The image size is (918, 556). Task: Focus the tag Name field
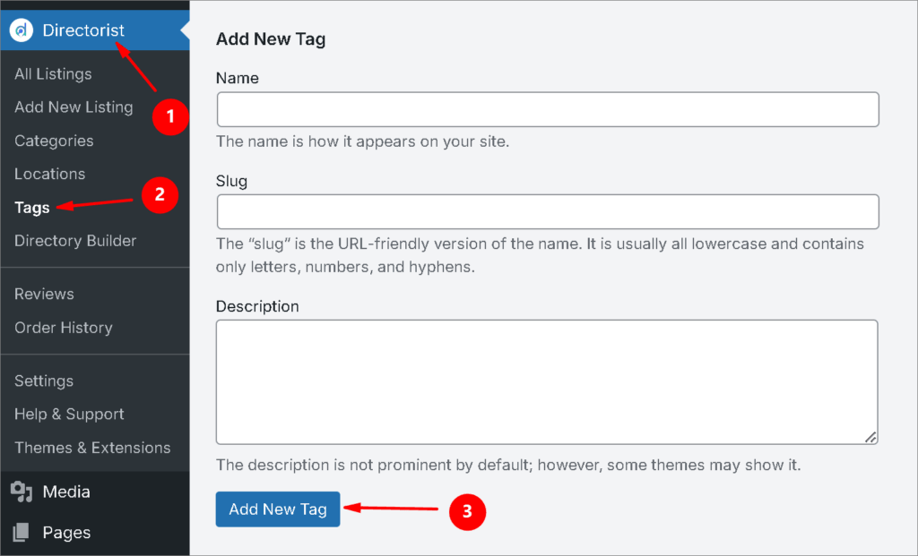pyautogui.click(x=547, y=109)
